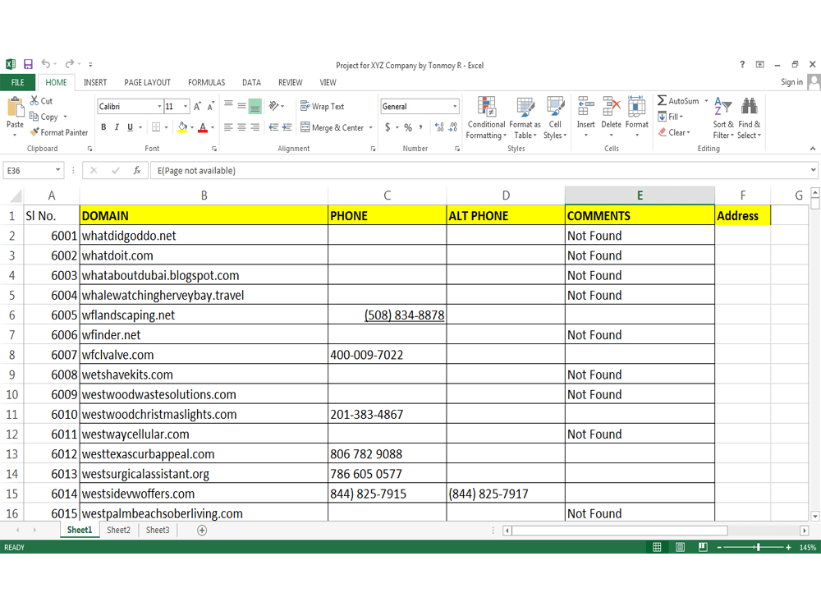Switch to the DATA tab
The height and width of the screenshot is (616, 821).
coord(251,82)
